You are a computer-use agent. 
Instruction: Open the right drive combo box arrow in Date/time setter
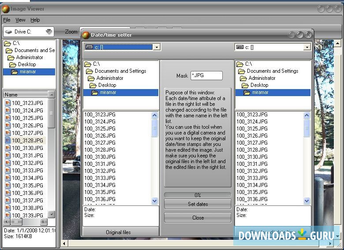click(307, 47)
